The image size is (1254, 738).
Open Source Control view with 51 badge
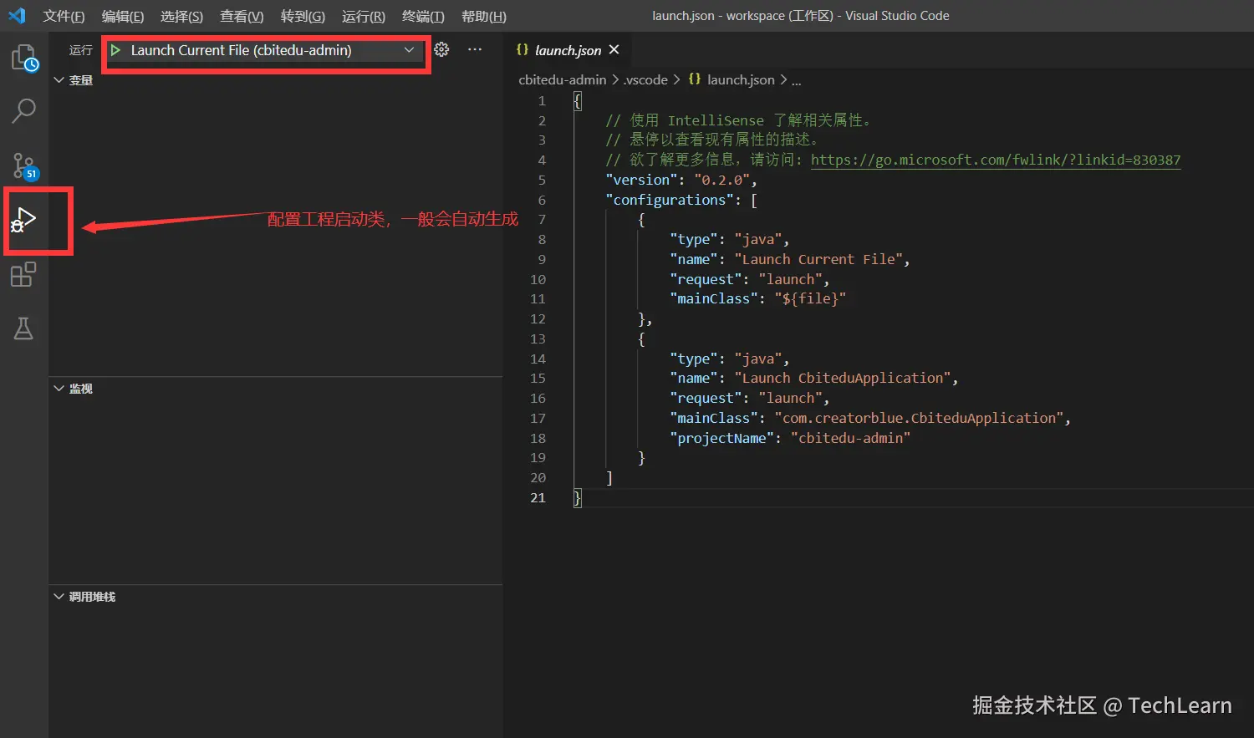point(24,165)
